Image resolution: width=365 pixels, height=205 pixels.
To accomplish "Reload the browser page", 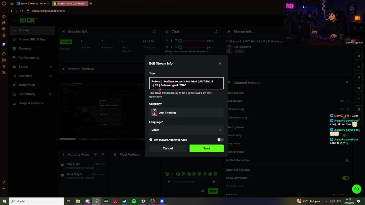I will tap(22, 11).
